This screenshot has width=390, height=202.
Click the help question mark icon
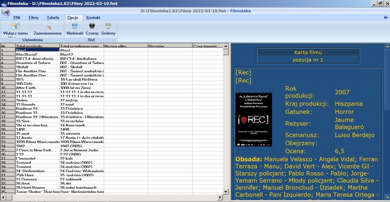[385, 17]
